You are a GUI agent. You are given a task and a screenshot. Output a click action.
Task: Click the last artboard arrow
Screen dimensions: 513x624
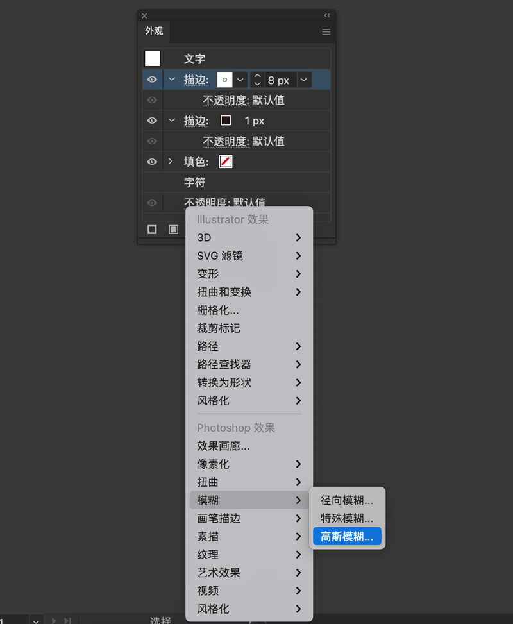pos(67,620)
